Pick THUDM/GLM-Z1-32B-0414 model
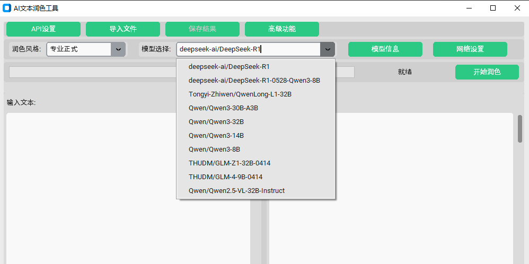This screenshot has height=264, width=529. tap(255, 163)
